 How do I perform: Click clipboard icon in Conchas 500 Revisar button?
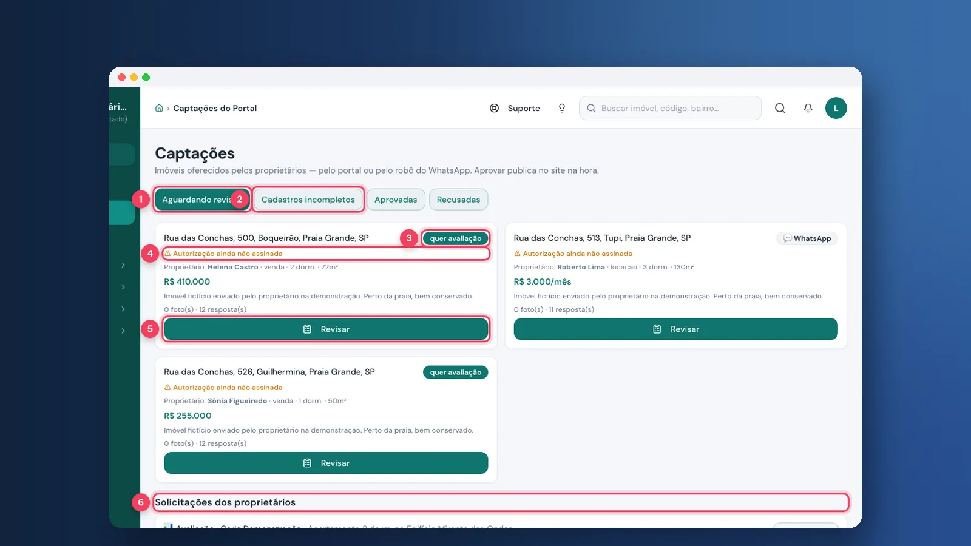[x=307, y=329]
